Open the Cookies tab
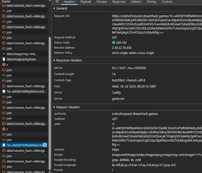This screenshot has width=202, height=173. pos(167,2)
